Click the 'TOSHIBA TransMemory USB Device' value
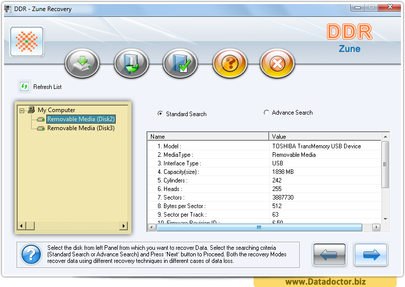Screen dimensions: 405x287 click(316, 146)
